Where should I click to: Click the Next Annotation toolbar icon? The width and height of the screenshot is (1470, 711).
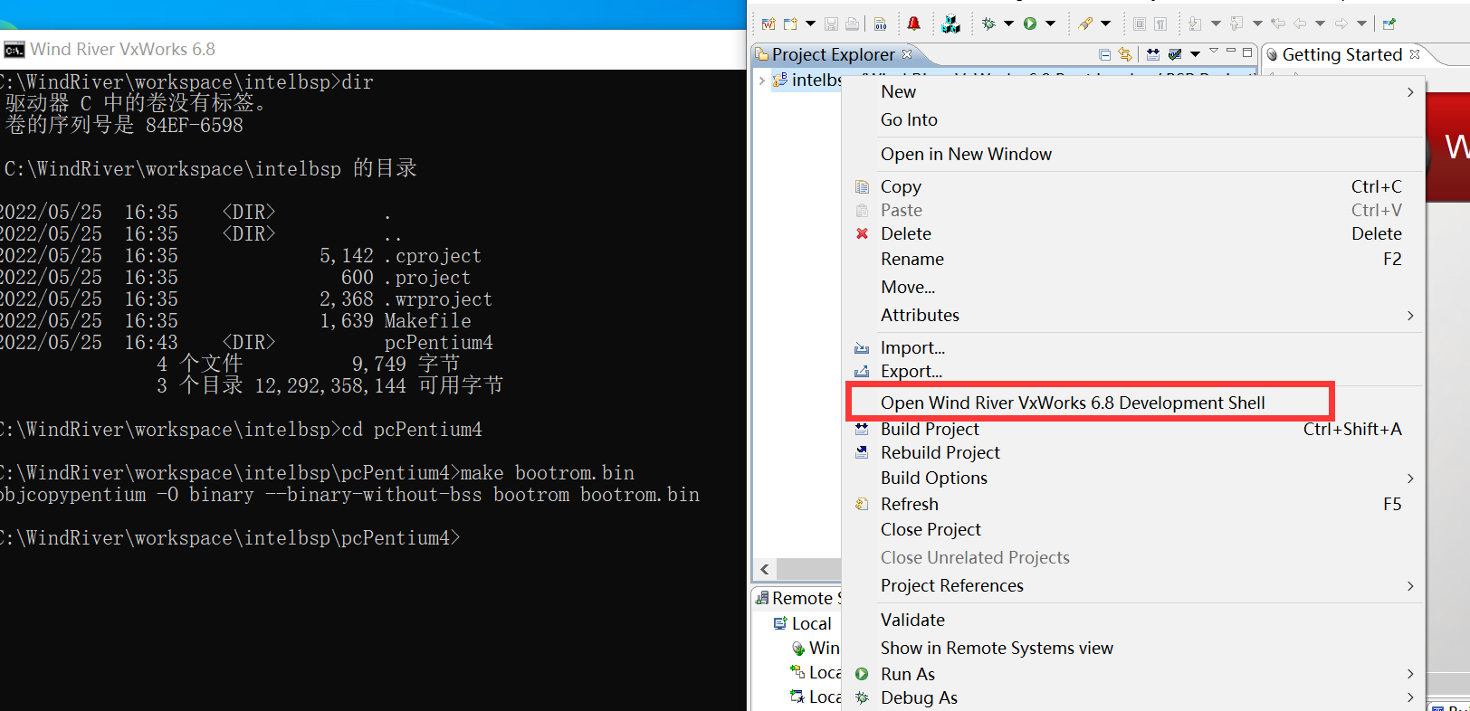[1195, 24]
